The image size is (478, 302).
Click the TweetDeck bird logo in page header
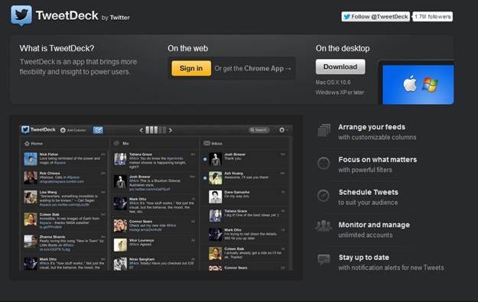[21, 15]
